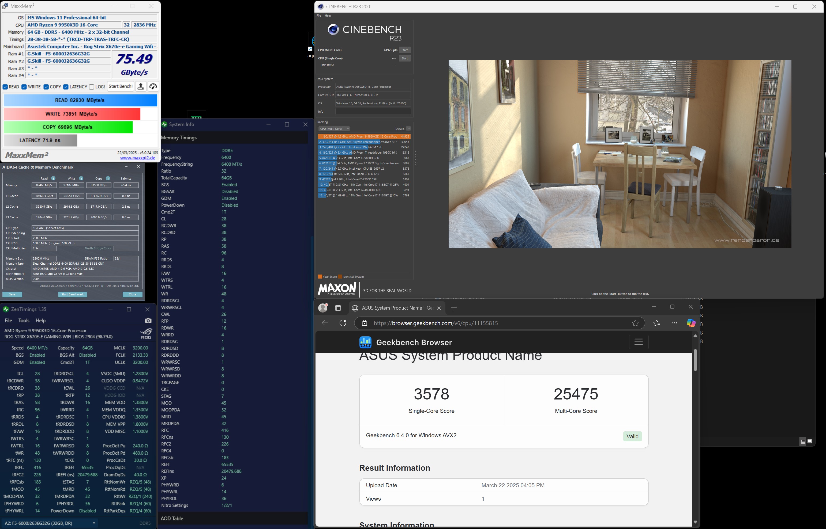This screenshot has height=529, width=826.
Task: Uncheck the LATENCY checkbox in MaxxMem
Action: click(x=66, y=87)
